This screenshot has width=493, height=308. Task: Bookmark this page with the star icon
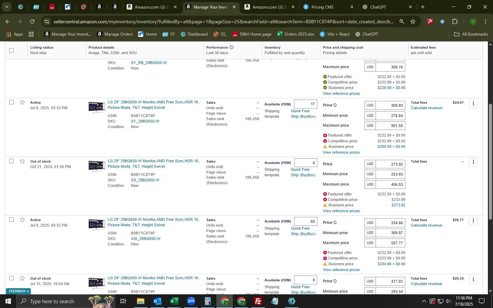413,22
